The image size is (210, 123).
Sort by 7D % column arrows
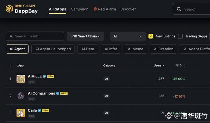click(x=185, y=65)
